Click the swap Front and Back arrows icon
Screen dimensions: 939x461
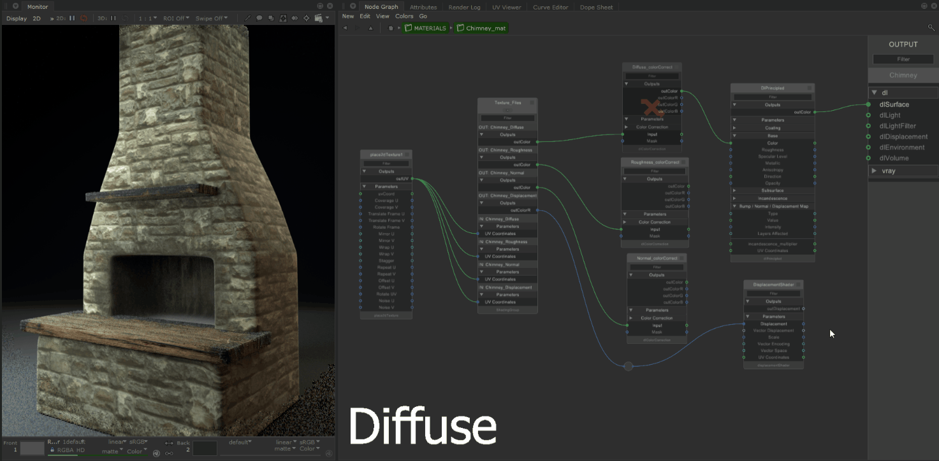pos(169,443)
